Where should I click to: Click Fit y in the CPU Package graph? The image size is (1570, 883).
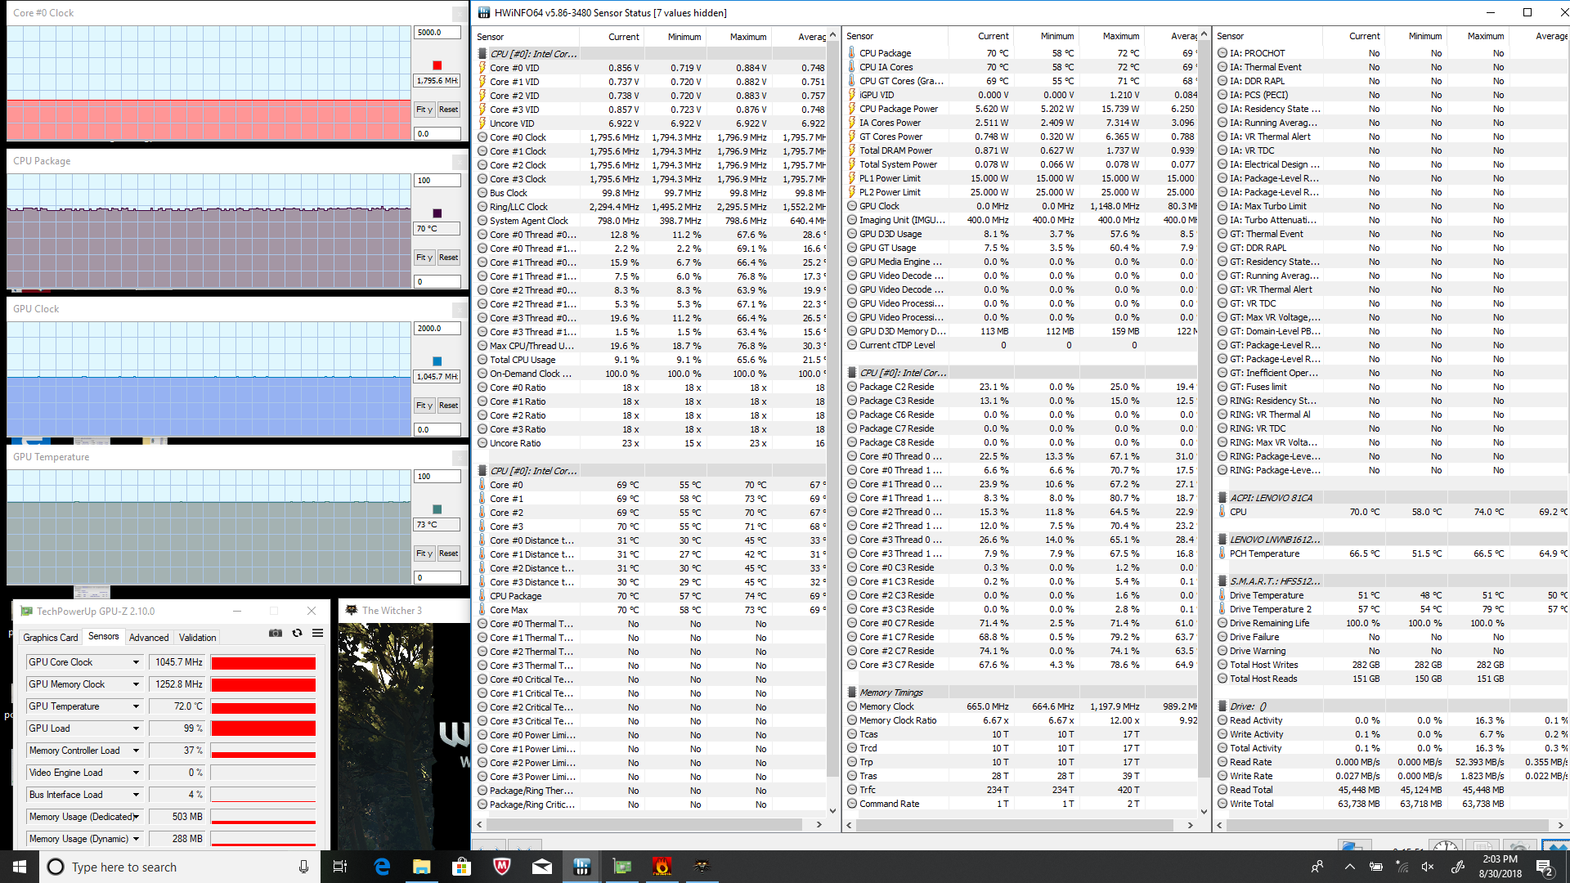tap(424, 258)
